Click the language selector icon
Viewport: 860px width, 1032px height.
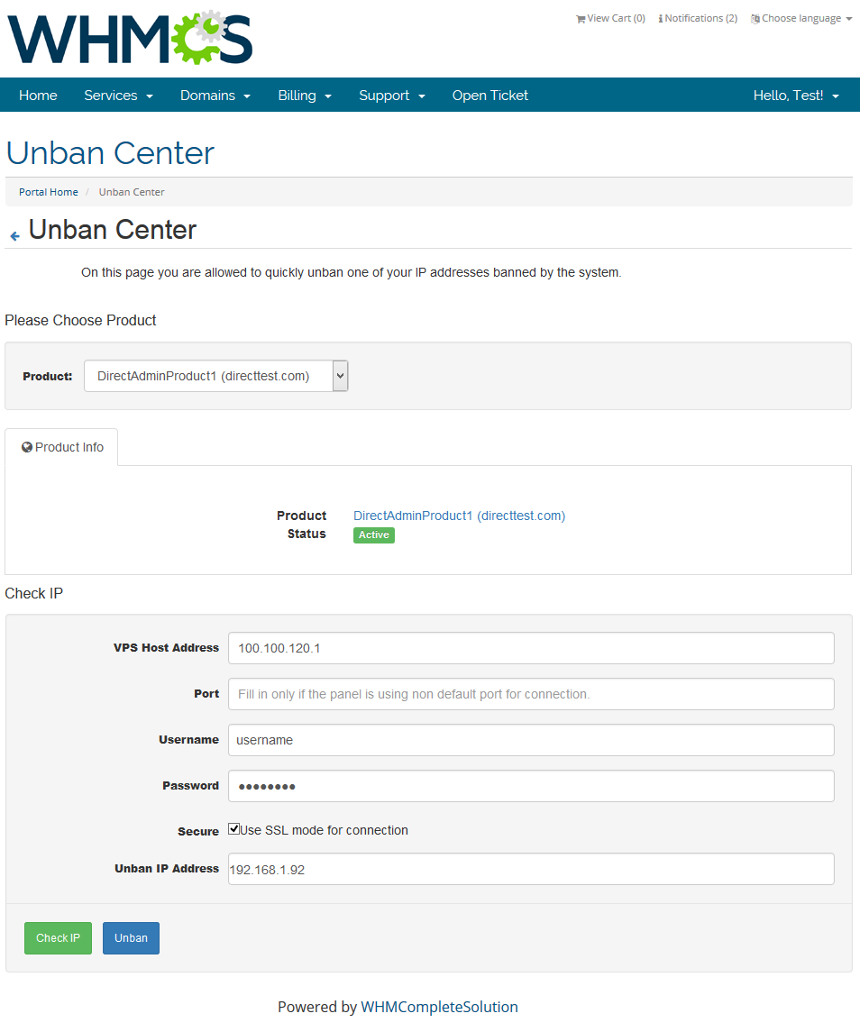(x=755, y=18)
